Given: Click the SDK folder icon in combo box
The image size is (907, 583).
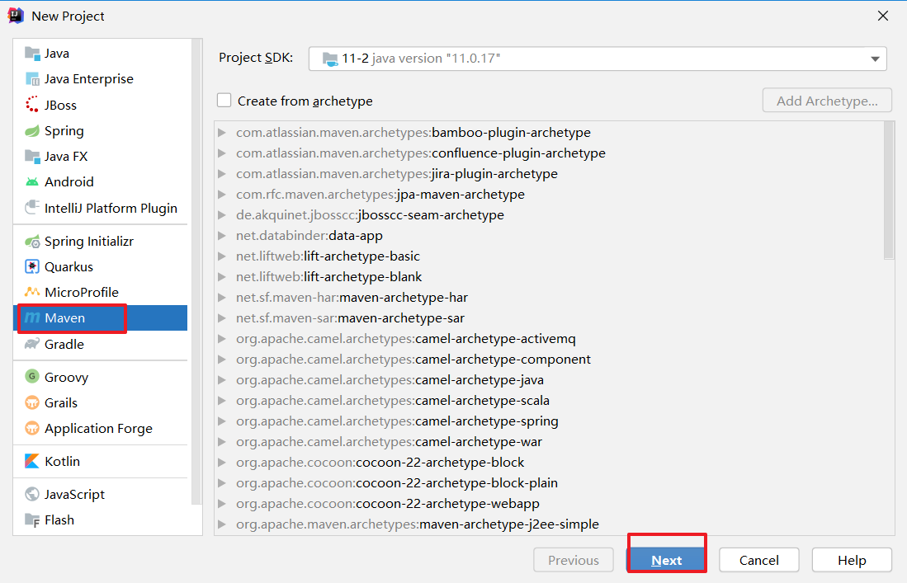Looking at the screenshot, I should 330,59.
